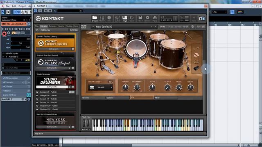This screenshot has width=262, height=147.
Task: Select the 01-16 rack page button
Action: [x=163, y=27]
